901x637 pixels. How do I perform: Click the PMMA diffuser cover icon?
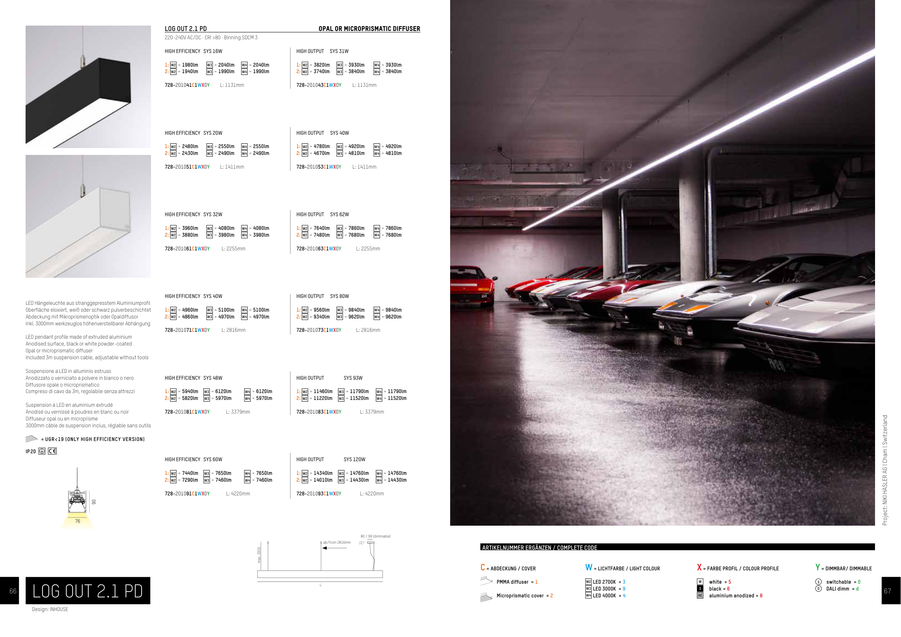[486, 580]
